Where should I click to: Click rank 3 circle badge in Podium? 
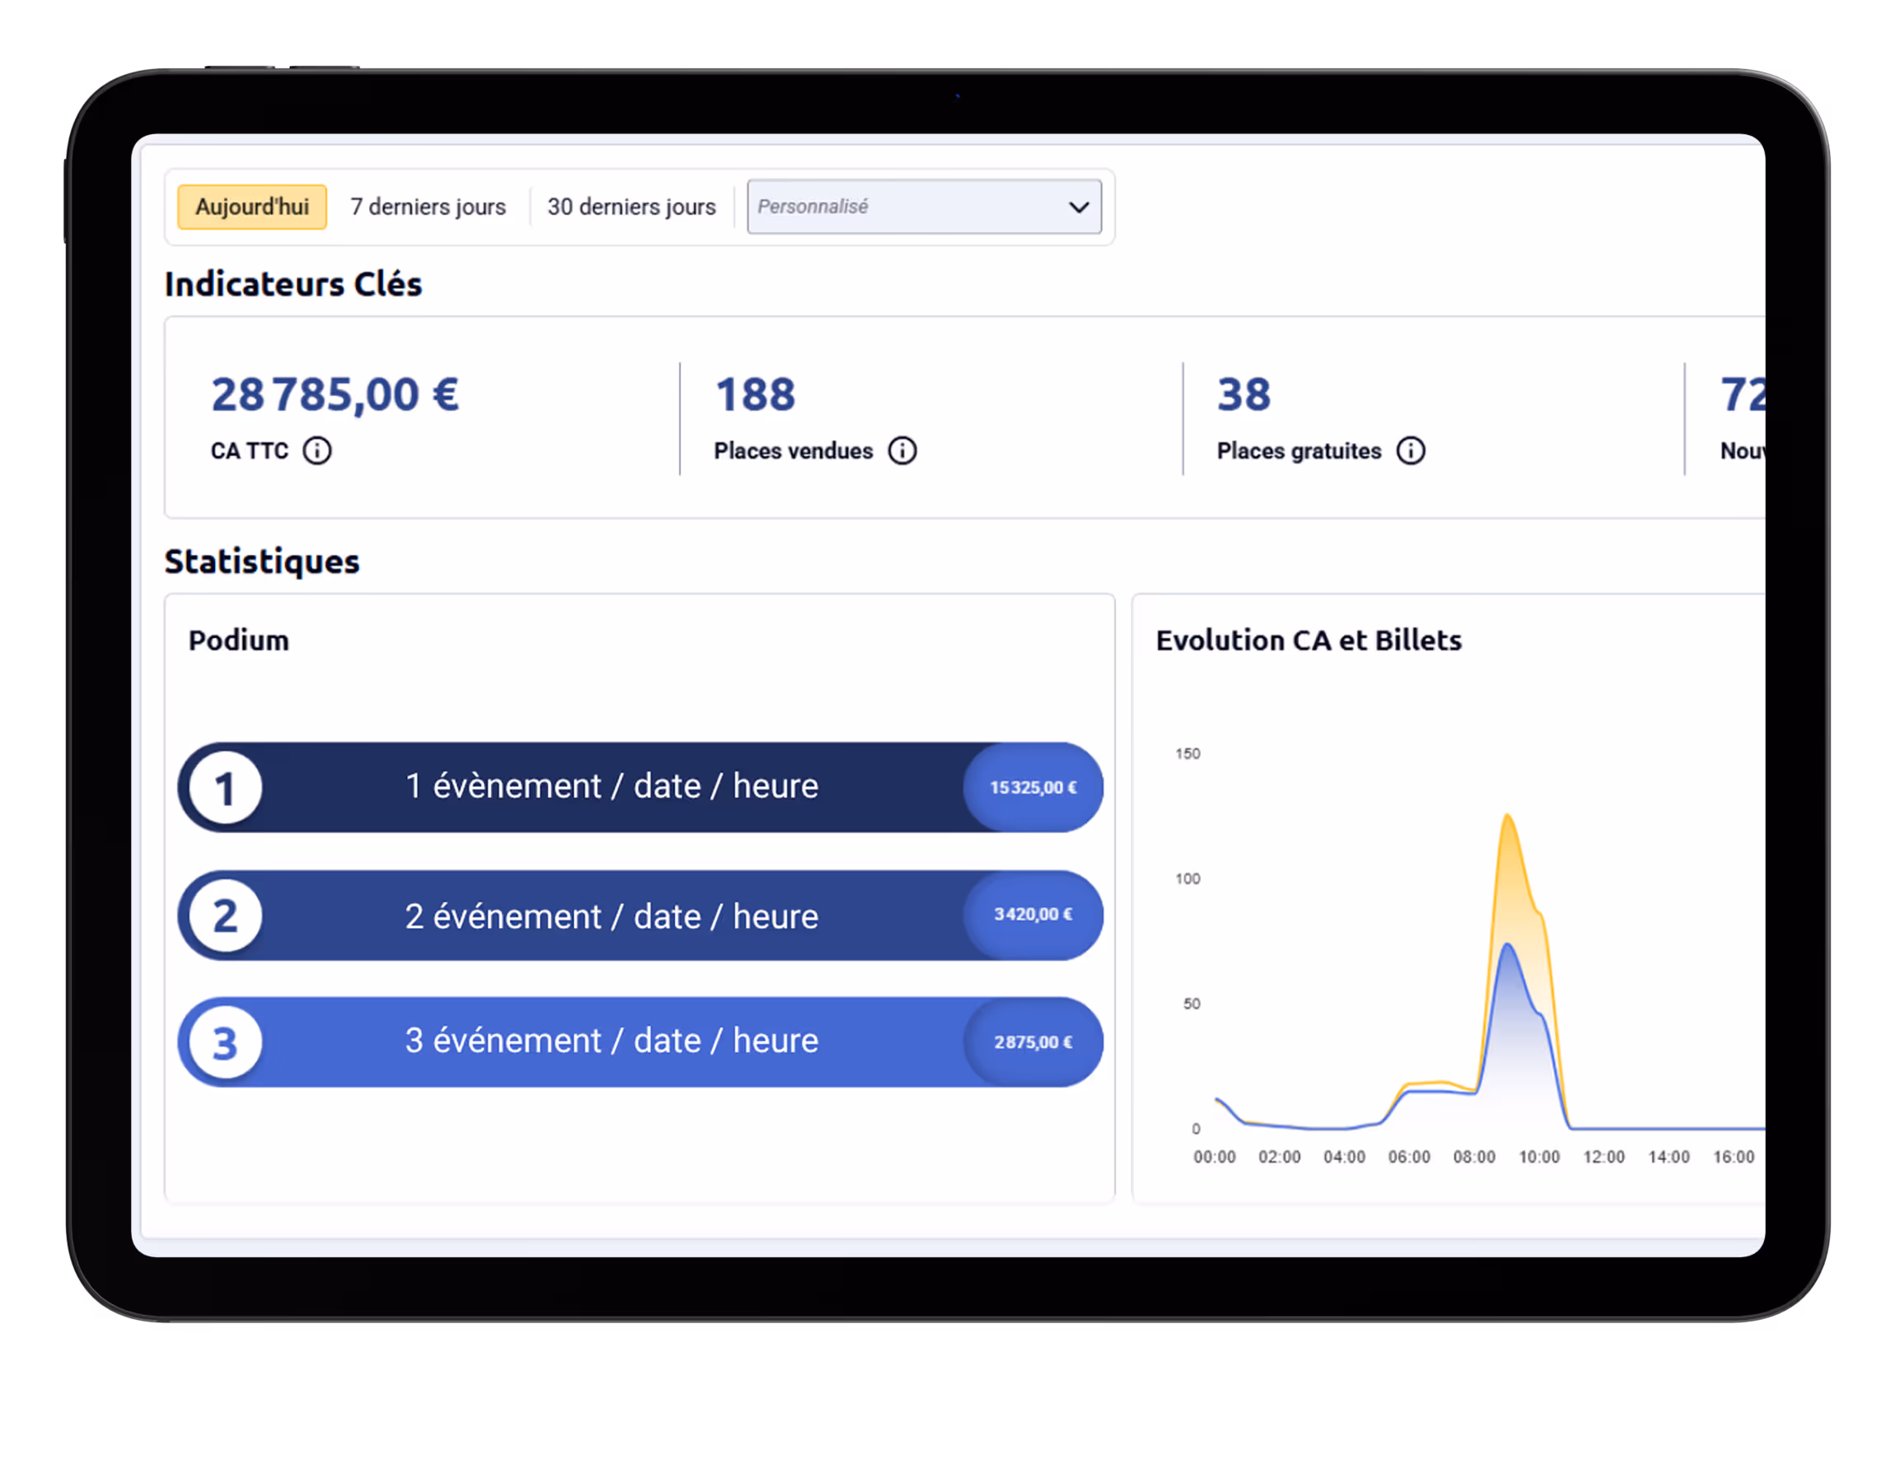[x=225, y=1042]
